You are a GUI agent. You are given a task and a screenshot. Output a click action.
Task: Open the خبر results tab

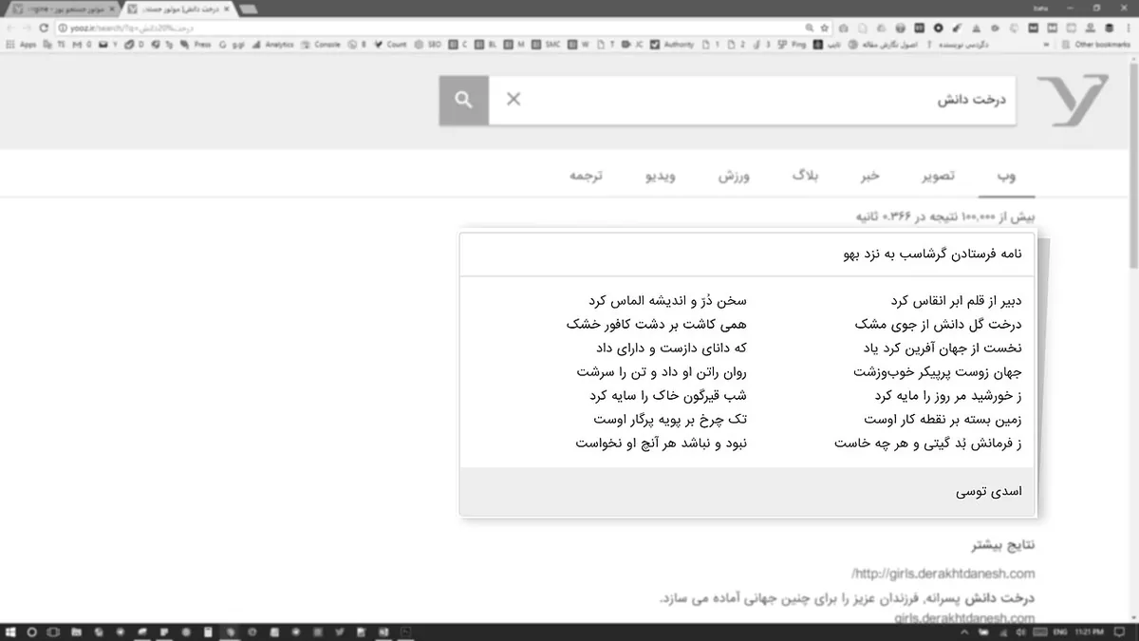point(868,177)
